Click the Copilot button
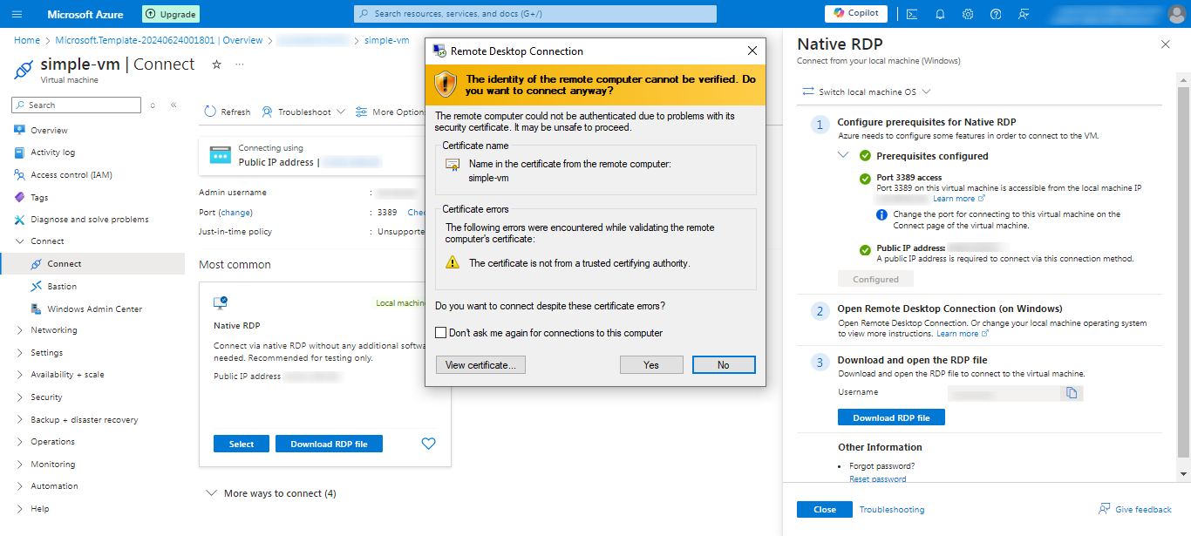 pyautogui.click(x=855, y=13)
